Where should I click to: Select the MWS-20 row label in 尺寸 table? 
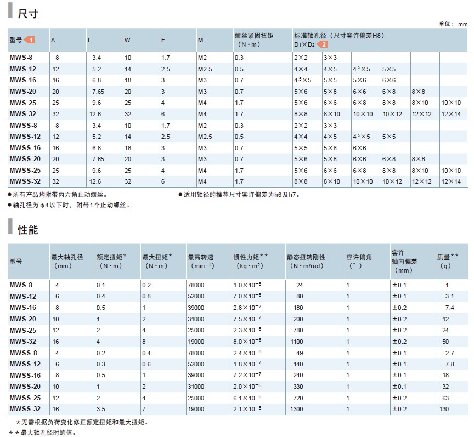tap(22, 91)
